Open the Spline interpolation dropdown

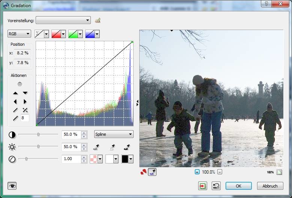[x=114, y=134]
